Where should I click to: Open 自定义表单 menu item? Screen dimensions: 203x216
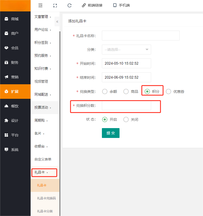pyautogui.click(x=43, y=159)
